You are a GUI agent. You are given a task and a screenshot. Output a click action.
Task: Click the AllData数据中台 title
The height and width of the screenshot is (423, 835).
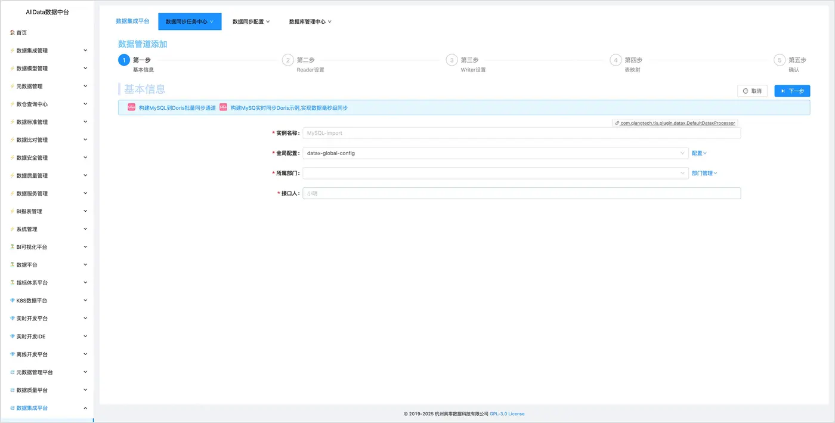(x=47, y=12)
